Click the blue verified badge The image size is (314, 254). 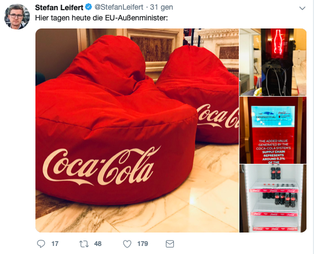pos(89,7)
